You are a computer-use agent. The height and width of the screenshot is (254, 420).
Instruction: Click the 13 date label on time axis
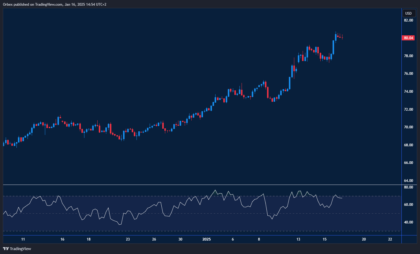pyautogui.click(x=298, y=239)
